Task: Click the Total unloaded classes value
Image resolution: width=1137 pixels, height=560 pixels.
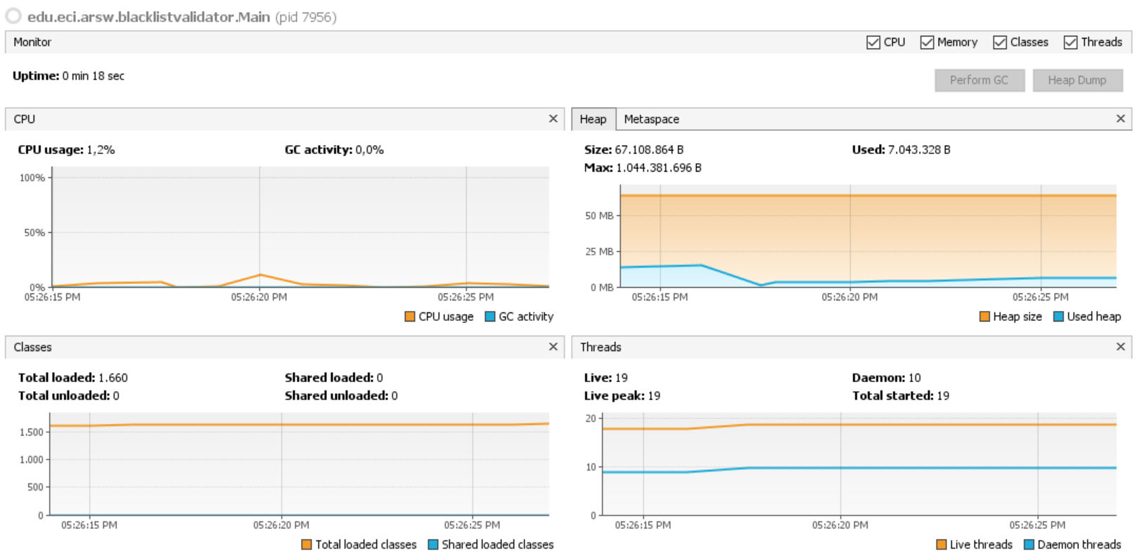Action: click(116, 396)
